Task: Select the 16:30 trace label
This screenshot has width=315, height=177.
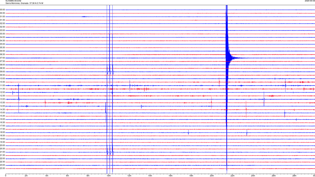Action: tap(2, 122)
